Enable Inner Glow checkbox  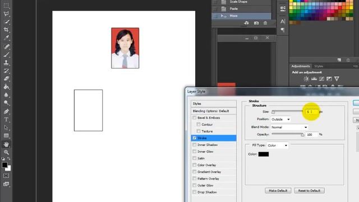click(195, 151)
